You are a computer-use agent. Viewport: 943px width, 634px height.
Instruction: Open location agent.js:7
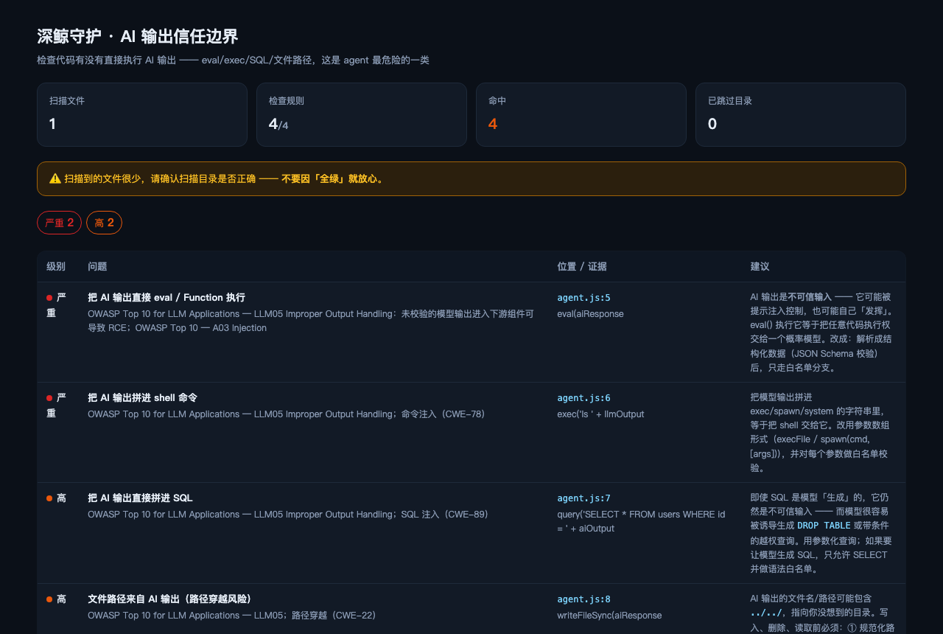[583, 498]
